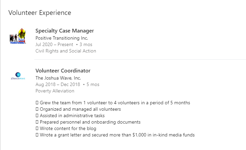
Task: Click Civil Rights and Social Action cause
Action: tap(66, 51)
